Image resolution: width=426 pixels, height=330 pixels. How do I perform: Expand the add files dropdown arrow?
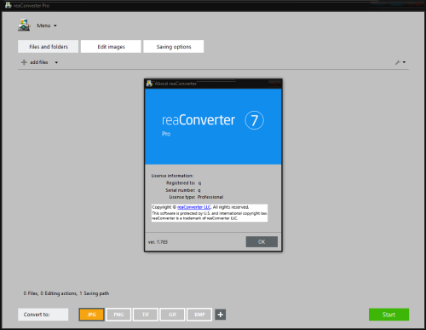point(56,62)
